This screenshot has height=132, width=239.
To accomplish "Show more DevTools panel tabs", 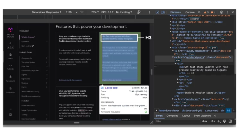I will click(x=199, y=12).
